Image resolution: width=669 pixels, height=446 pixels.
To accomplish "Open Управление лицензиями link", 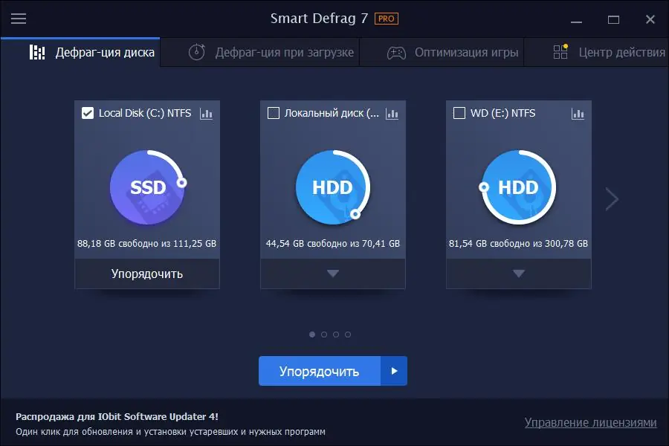I will pos(589,422).
